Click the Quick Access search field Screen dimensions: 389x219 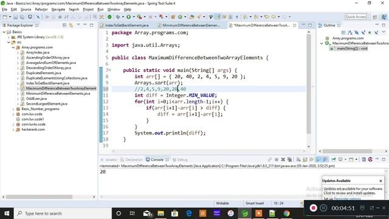356,17
